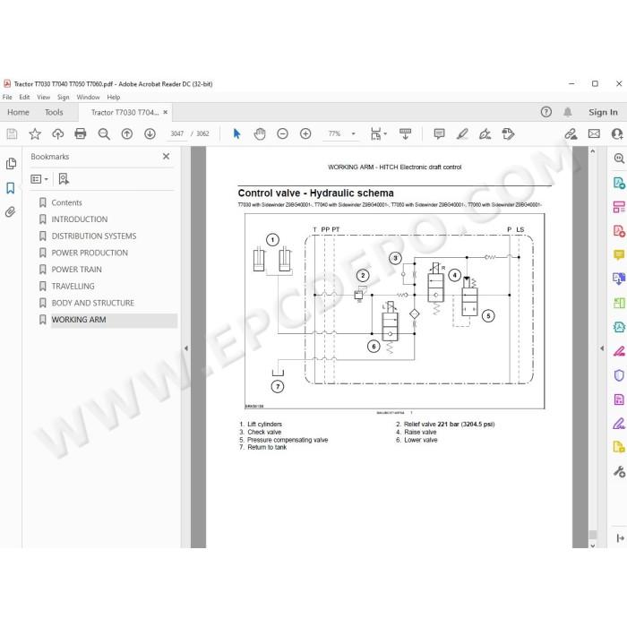Jump to POWER PRODUCTION bookmark
The image size is (627, 627).
pyautogui.click(x=90, y=253)
